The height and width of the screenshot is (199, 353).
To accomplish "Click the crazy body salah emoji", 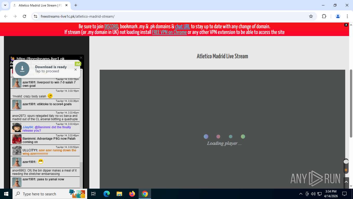I will [x=50, y=96].
